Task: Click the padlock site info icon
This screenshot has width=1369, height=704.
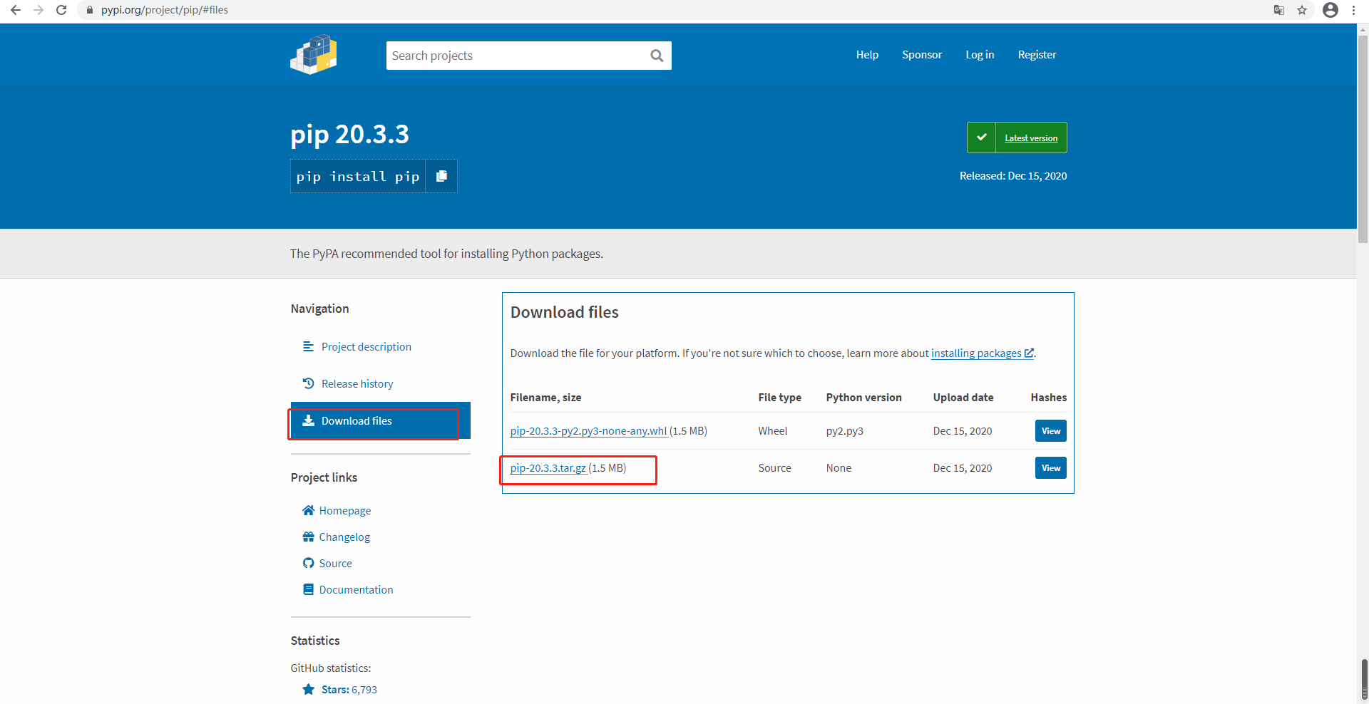Action: 90,10
